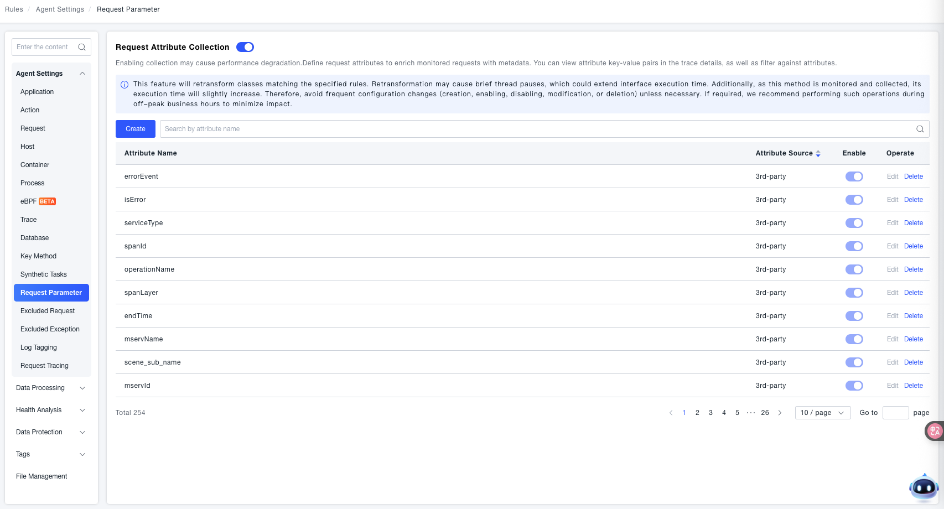Image resolution: width=944 pixels, height=509 pixels.
Task: Click the sidebar search magnifier icon
Action: [82, 47]
